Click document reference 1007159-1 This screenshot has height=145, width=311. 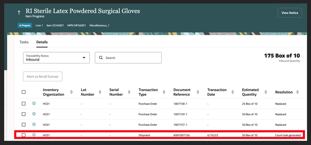(180, 114)
